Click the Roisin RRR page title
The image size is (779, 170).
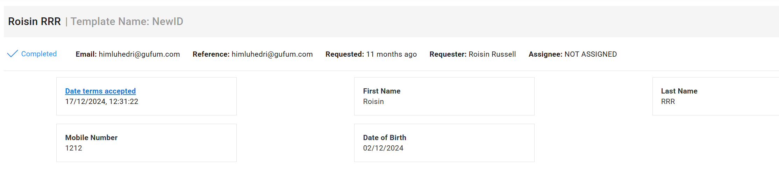34,22
